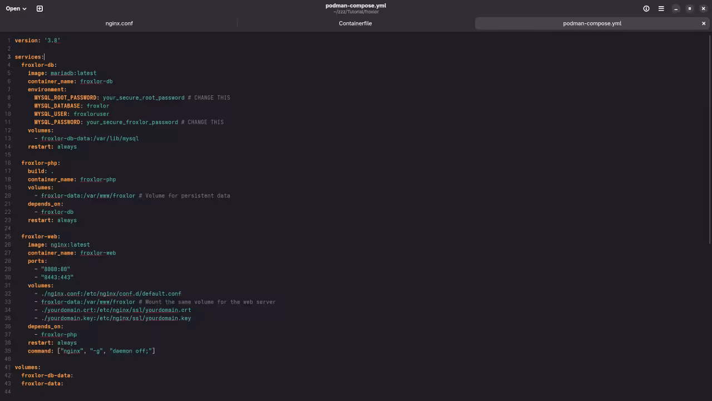Select the podman-compose.yml tab
The width and height of the screenshot is (712, 401).
pyautogui.click(x=592, y=23)
